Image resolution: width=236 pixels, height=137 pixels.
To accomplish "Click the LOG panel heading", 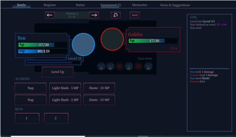I will pyautogui.click(x=193, y=17).
